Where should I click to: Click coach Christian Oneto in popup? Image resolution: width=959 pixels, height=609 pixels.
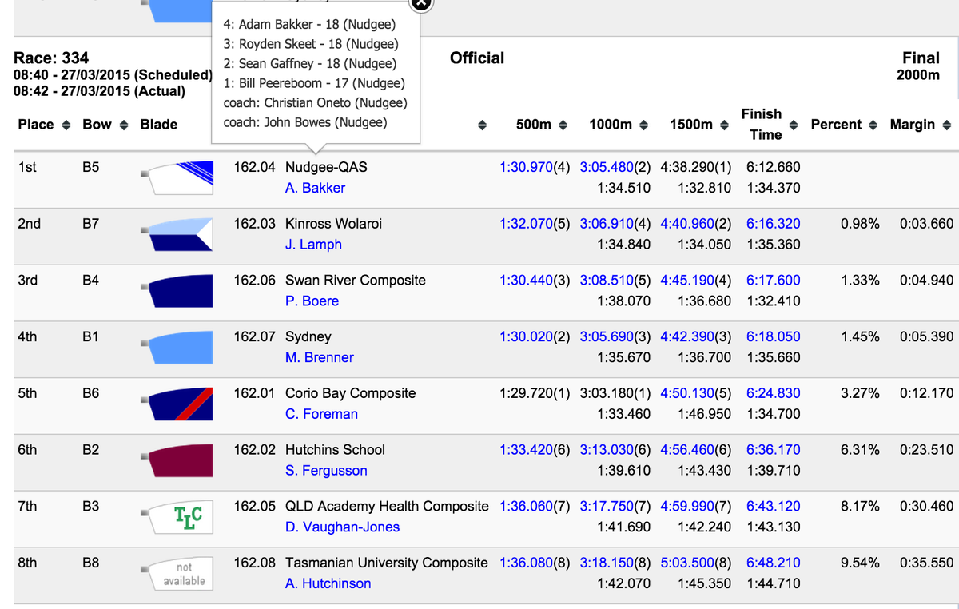[315, 103]
